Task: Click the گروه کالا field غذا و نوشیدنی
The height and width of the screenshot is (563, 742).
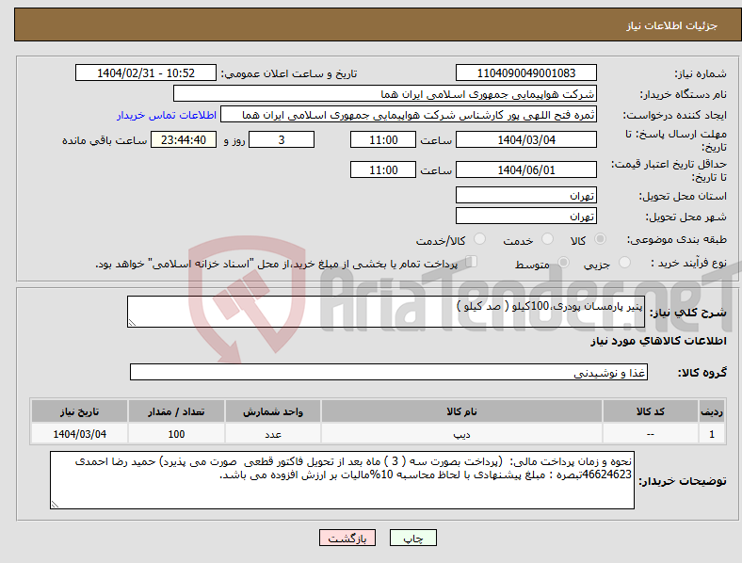Action: tap(389, 372)
